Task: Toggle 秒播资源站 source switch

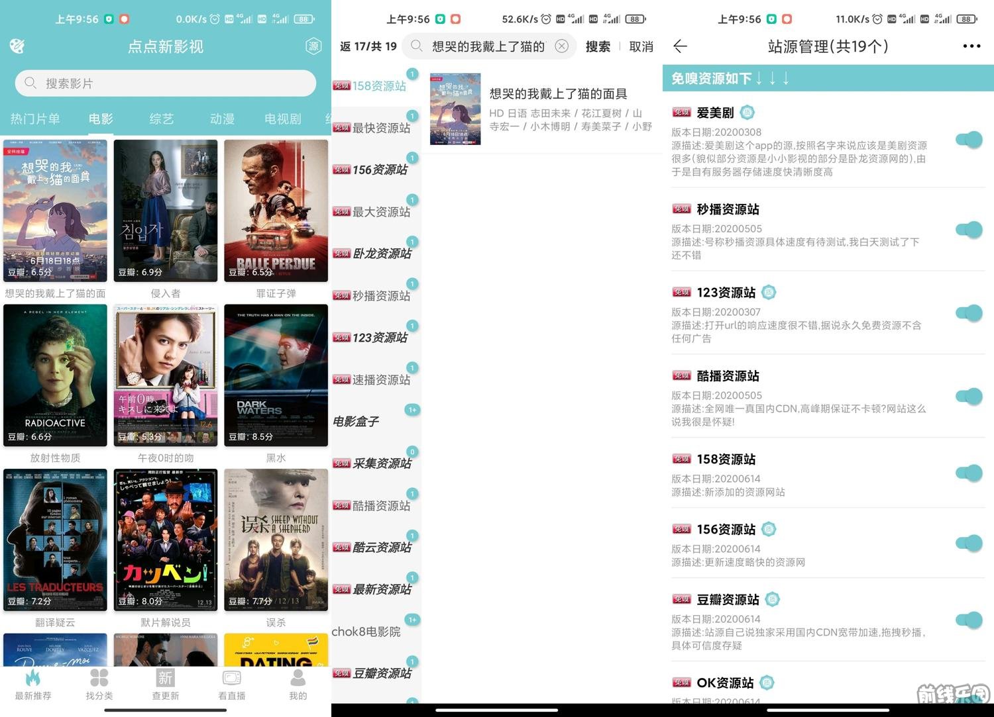Action: pyautogui.click(x=969, y=229)
